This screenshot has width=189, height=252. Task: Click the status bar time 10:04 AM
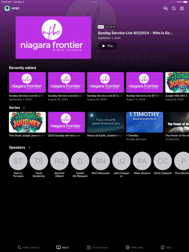click(x=6, y=2)
